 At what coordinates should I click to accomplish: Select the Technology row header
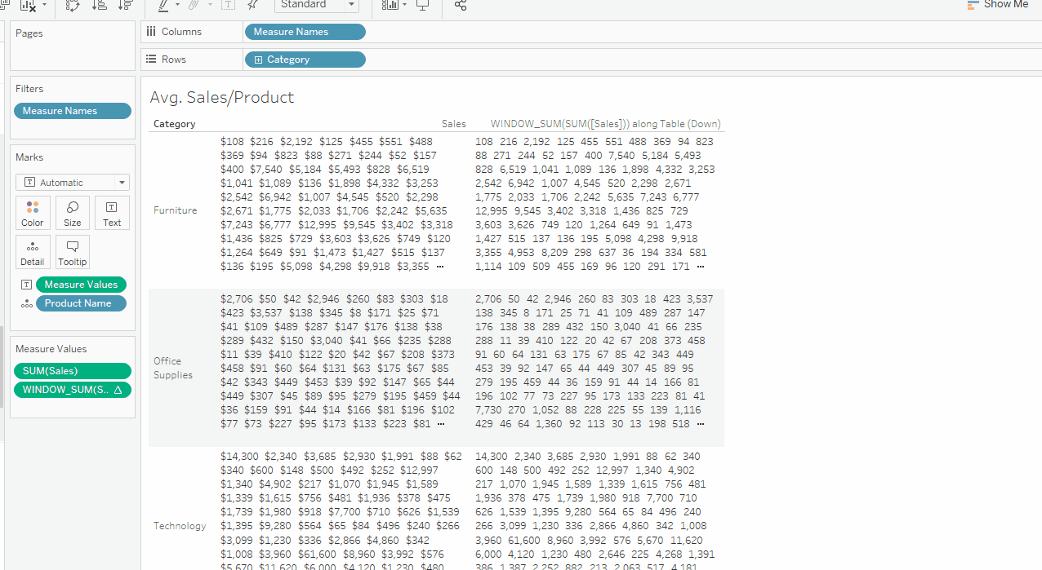pos(180,526)
